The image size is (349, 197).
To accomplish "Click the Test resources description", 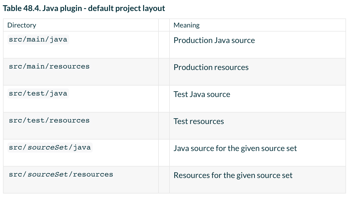I will [x=199, y=121].
